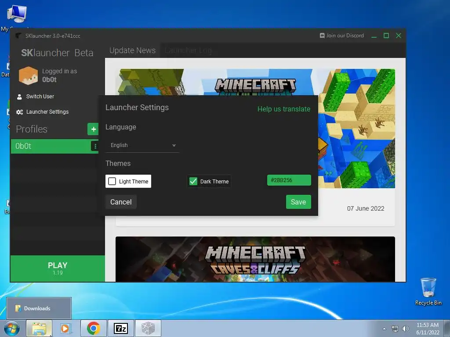Image resolution: width=450 pixels, height=337 pixels.
Task: Untick the Dark Theme checkbox
Action: click(x=193, y=181)
